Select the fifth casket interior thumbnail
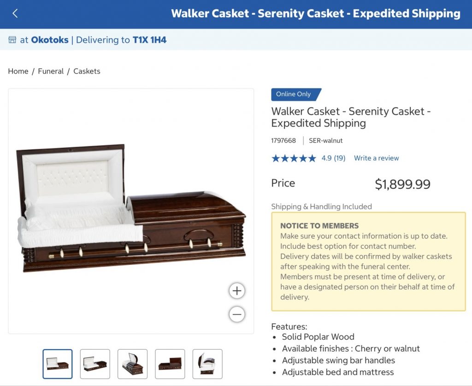 (x=207, y=364)
